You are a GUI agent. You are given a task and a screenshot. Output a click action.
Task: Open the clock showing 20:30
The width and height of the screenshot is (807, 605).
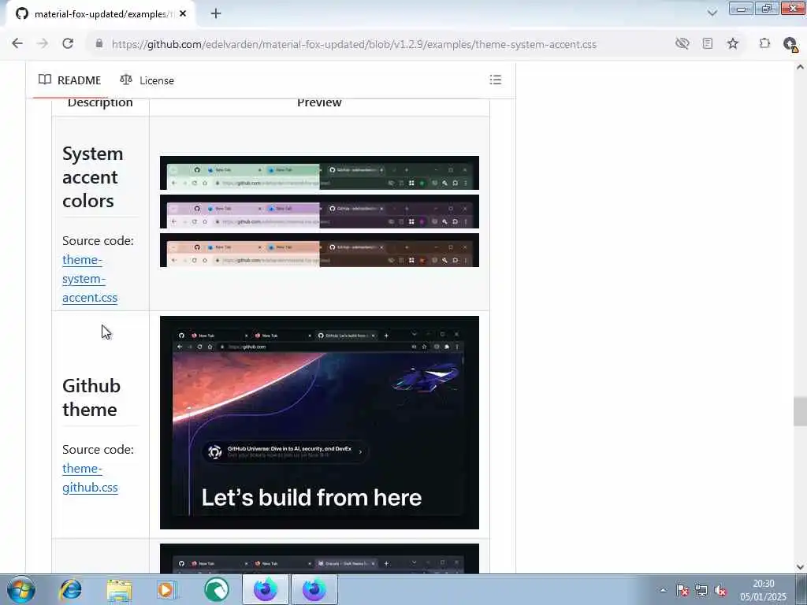point(763,590)
